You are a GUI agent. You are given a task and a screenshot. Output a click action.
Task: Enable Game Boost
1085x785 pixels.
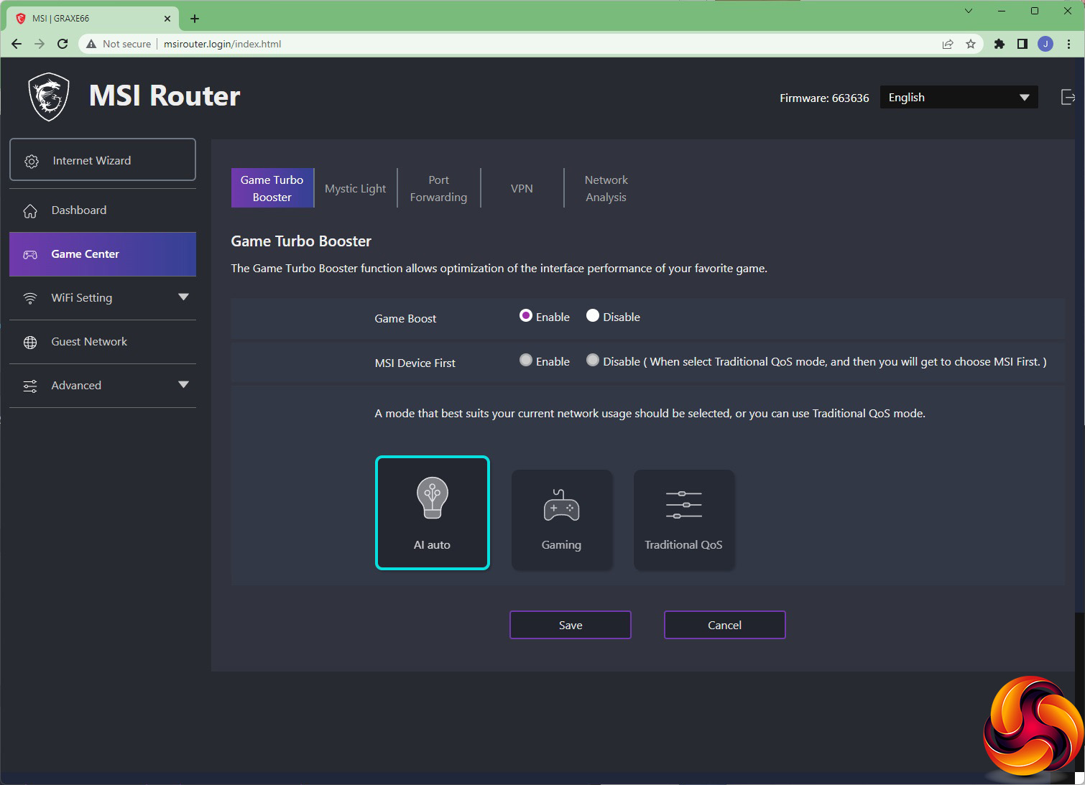[526, 316]
